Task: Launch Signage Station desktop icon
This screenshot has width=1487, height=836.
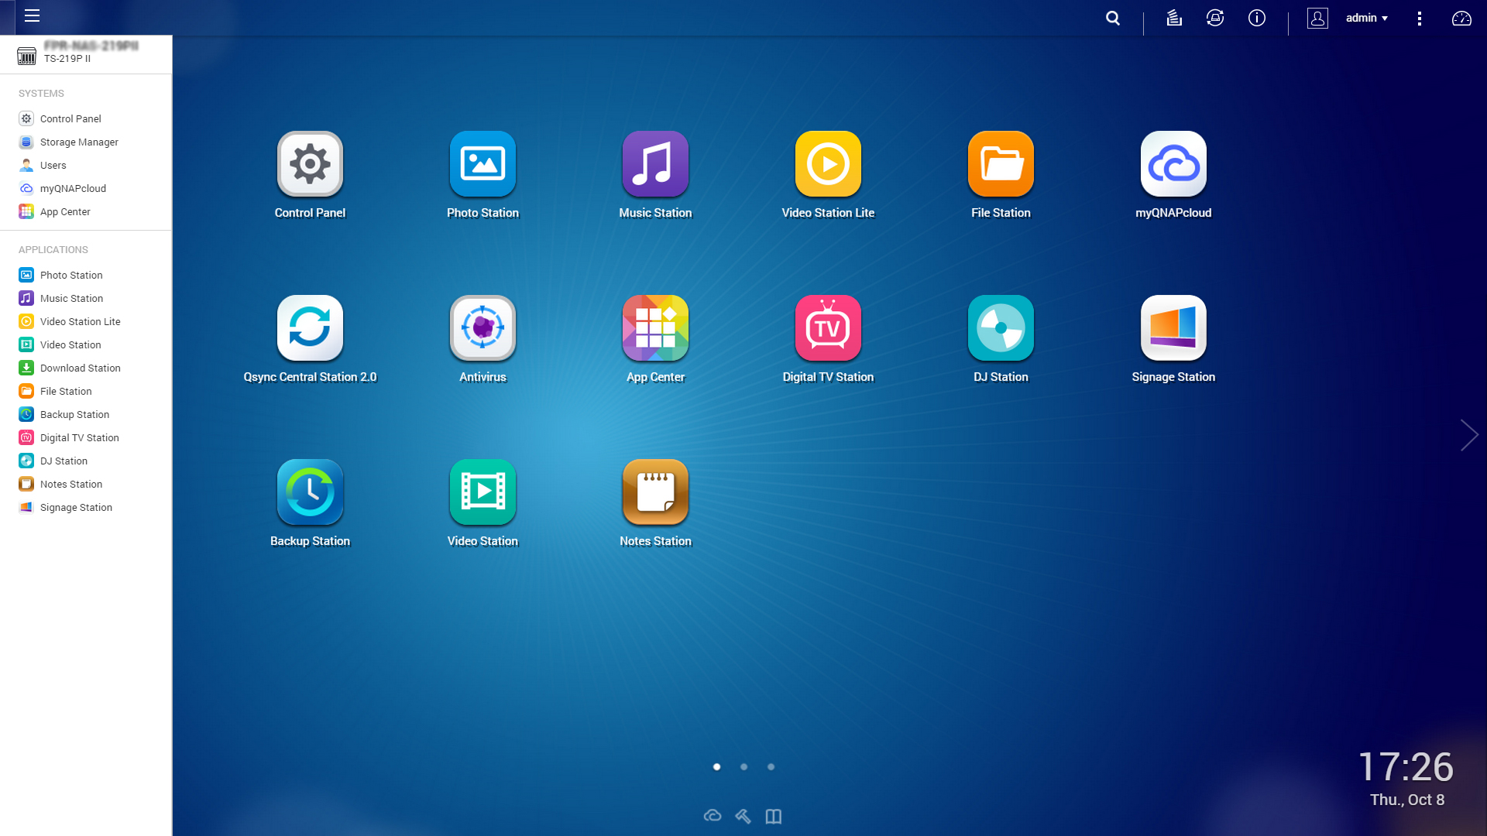Action: pyautogui.click(x=1173, y=328)
